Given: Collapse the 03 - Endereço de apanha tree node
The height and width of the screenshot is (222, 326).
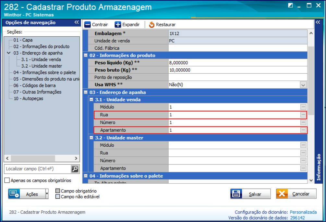Looking at the screenshot, I should point(9,53).
